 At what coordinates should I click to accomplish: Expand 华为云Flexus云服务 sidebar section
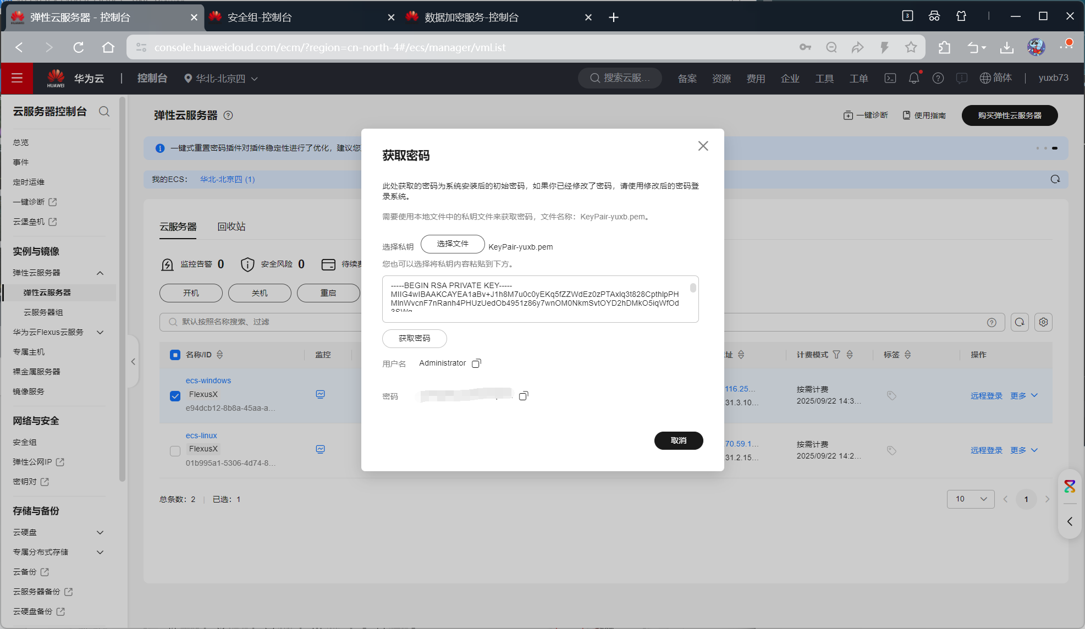click(x=100, y=332)
